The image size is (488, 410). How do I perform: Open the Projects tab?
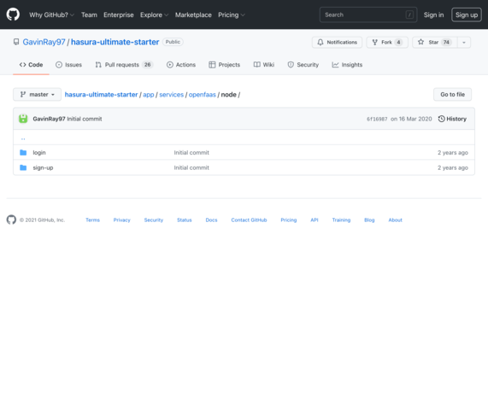225,65
